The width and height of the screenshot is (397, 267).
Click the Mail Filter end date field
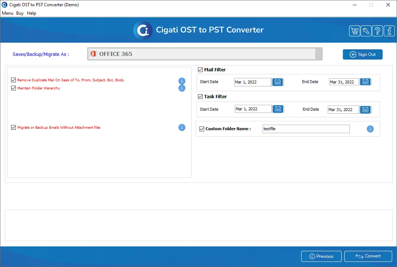tap(344, 82)
